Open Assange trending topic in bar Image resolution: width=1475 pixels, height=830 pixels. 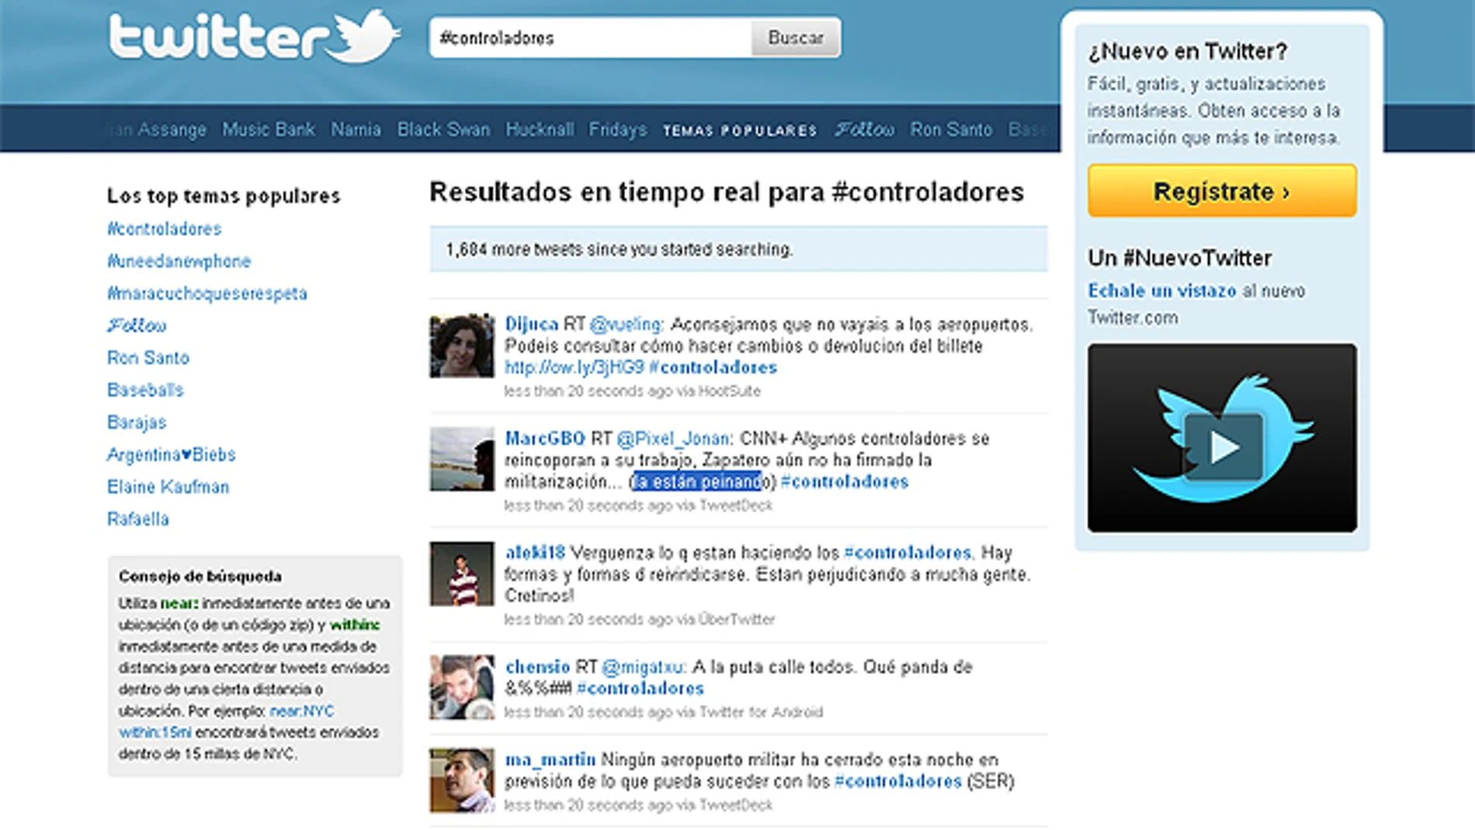158,130
